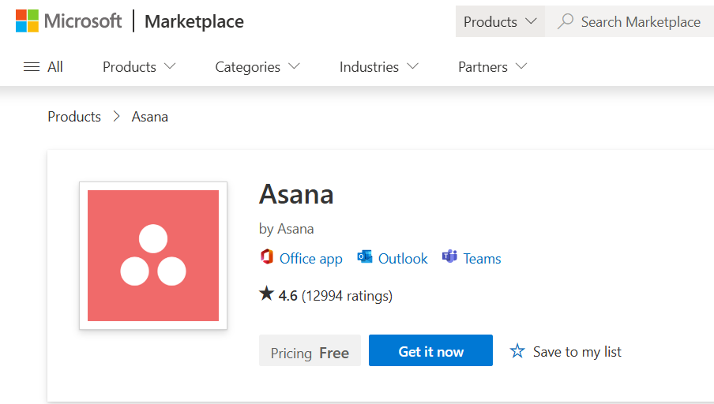Click the Microsoft logo
This screenshot has height=404, width=714.
click(x=68, y=21)
